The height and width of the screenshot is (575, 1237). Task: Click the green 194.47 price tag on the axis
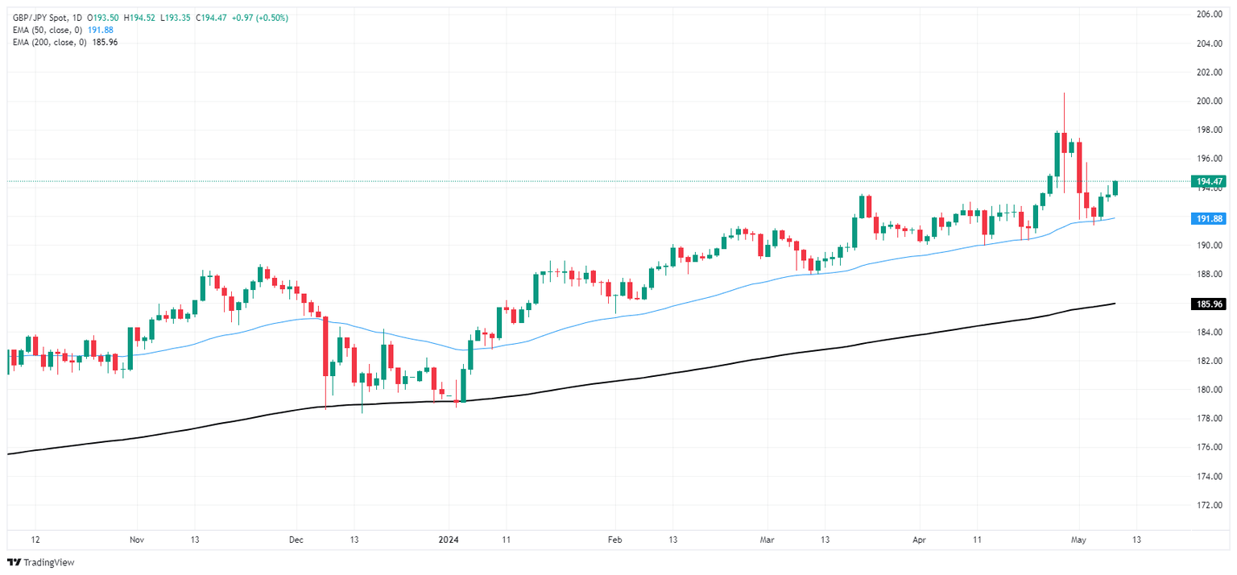coord(1210,182)
